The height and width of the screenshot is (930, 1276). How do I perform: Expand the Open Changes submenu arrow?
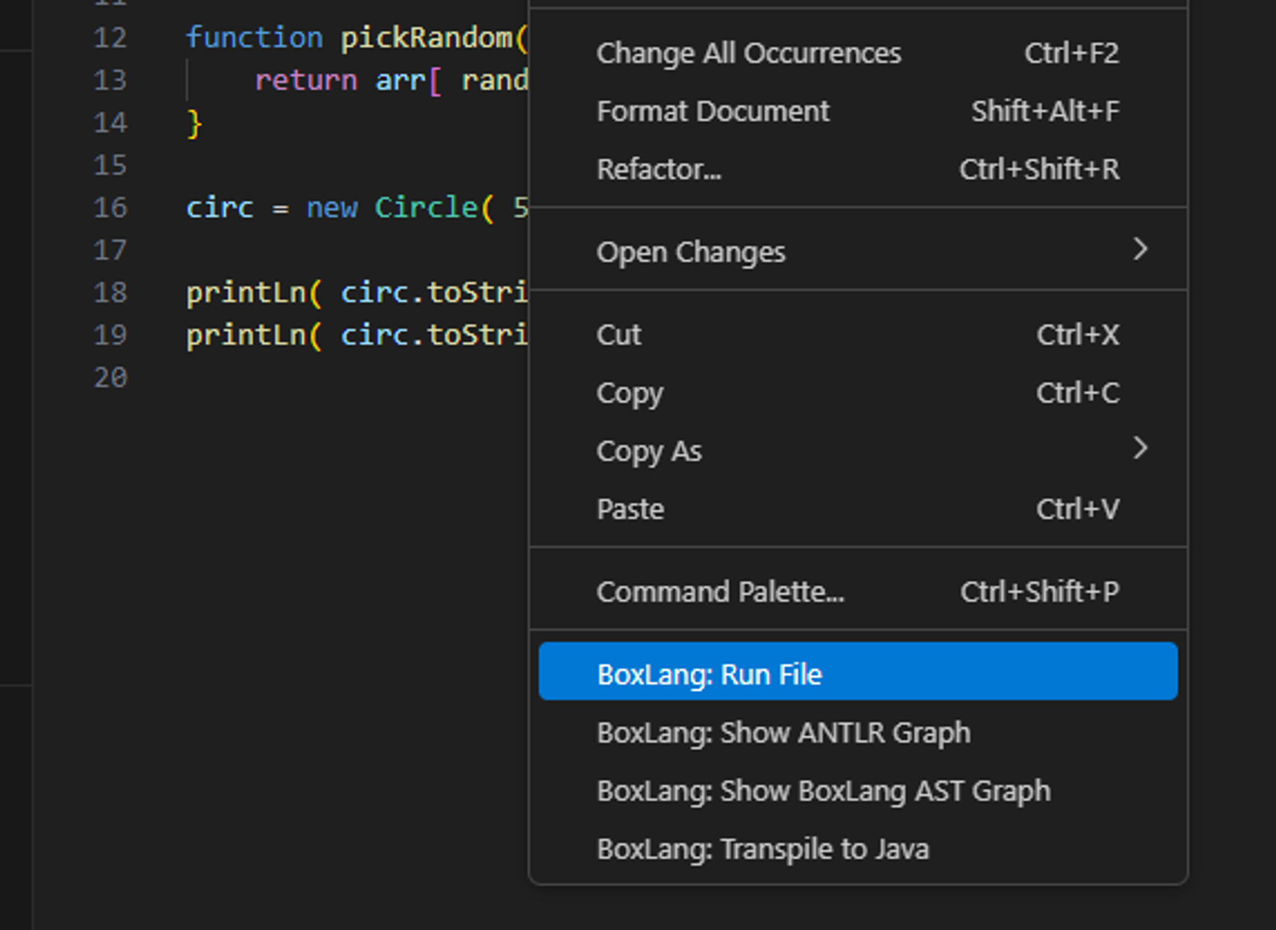[x=1140, y=249]
